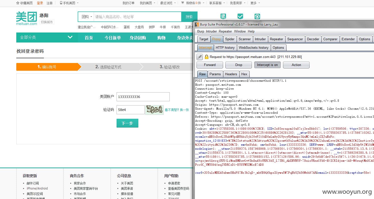The image size is (374, 199).
Task: Click the Burp Suite title bar logo icon
Action: [x=197, y=24]
